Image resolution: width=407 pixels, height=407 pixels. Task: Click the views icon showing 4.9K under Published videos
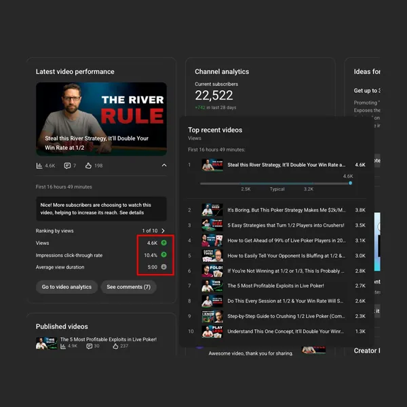(x=63, y=346)
